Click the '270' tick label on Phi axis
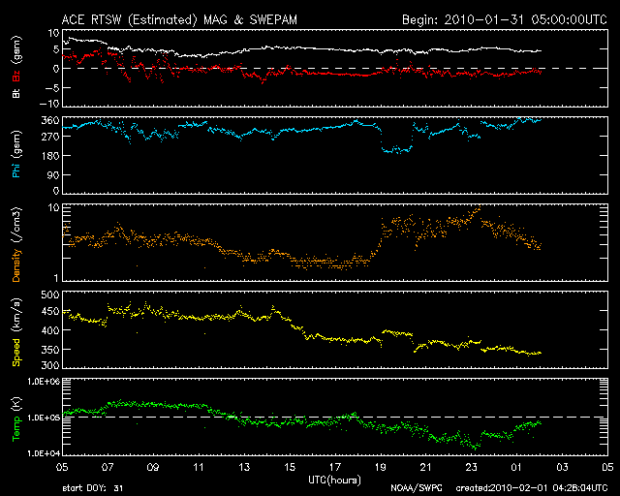This screenshot has width=620, height=496. tap(50, 137)
